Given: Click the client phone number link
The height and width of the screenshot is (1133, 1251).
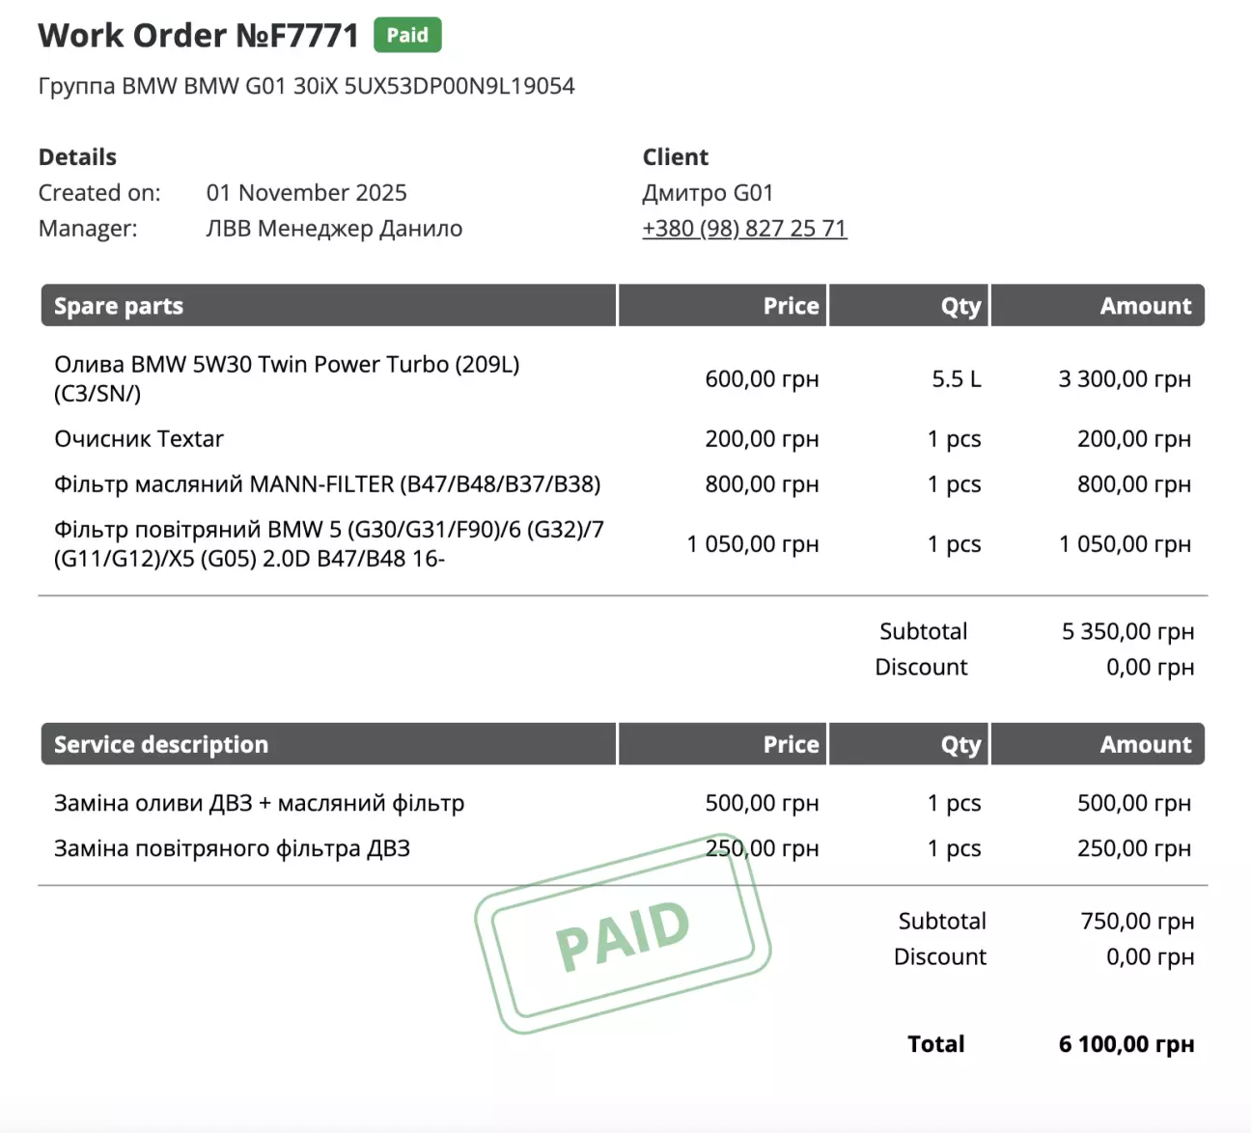Looking at the screenshot, I should (x=744, y=229).
